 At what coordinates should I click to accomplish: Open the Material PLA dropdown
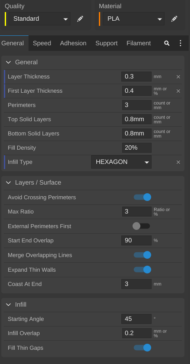click(134, 19)
